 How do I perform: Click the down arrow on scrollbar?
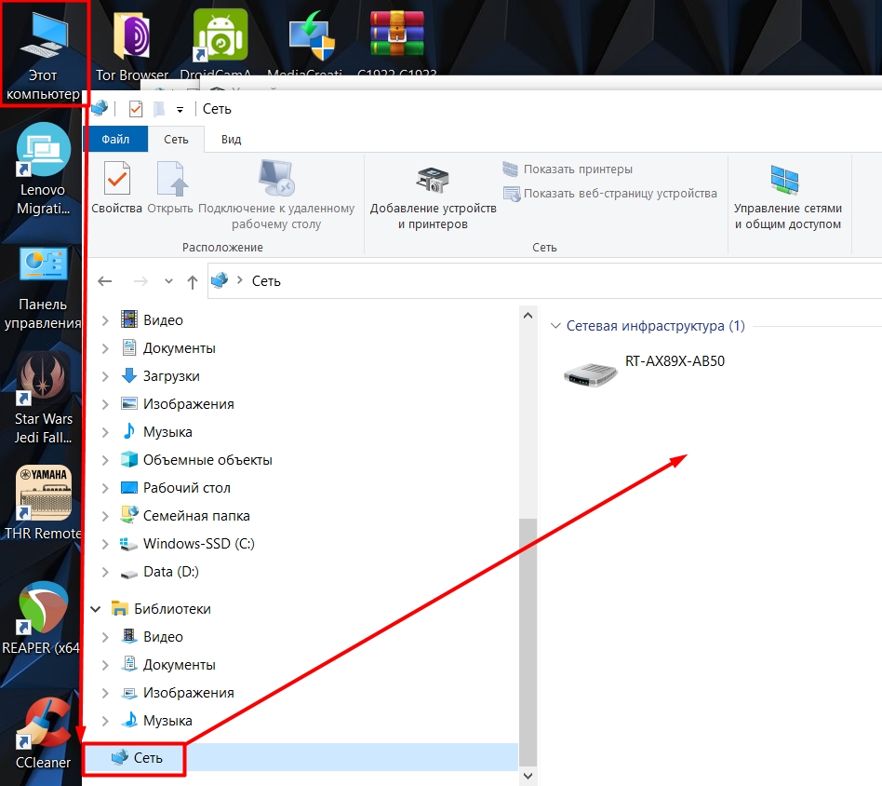[x=528, y=775]
